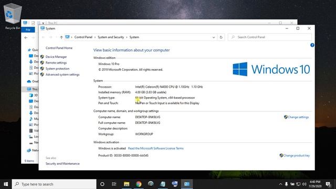Open Cortana circle on taskbar

[x=102, y=184]
